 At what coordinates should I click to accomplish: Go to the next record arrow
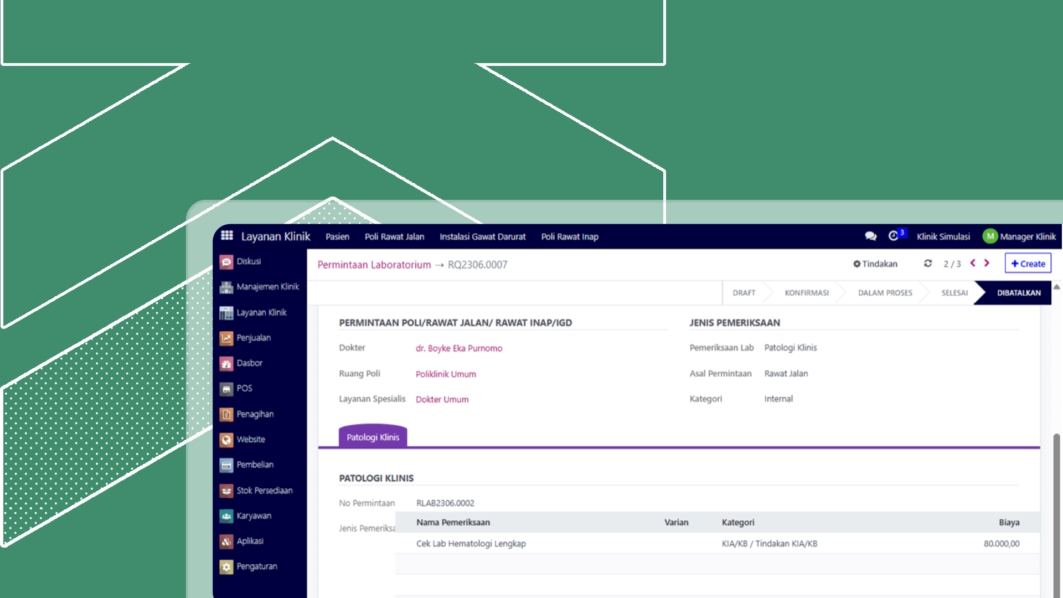[x=987, y=264]
